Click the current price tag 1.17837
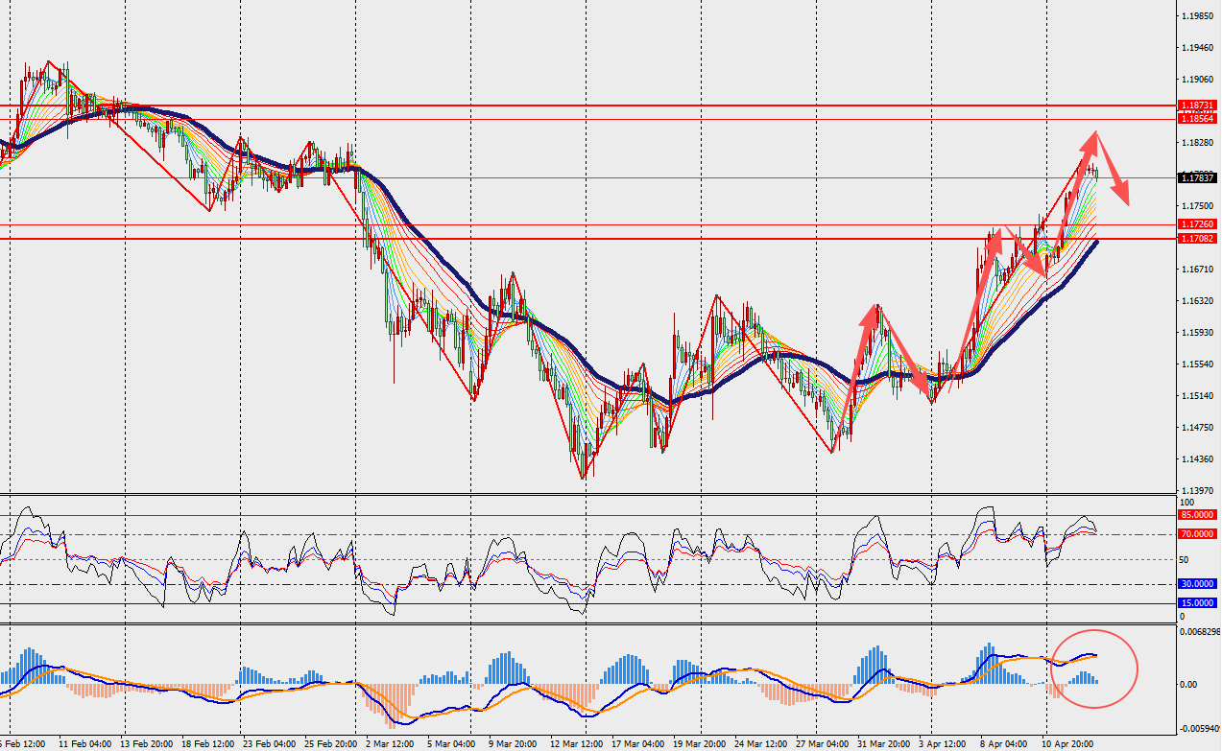The image size is (1222, 751). pos(1200,177)
